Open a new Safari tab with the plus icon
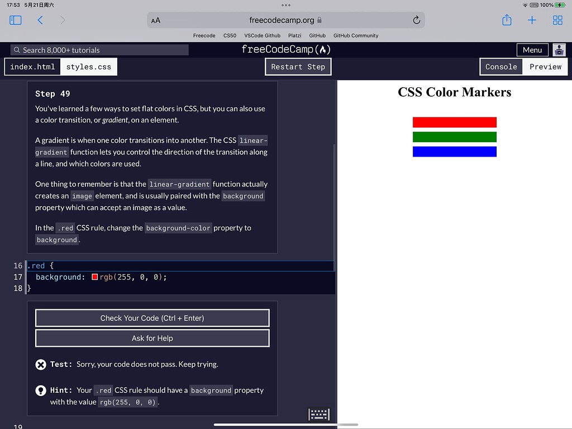Screen dimensions: 572x429 (x=532, y=20)
